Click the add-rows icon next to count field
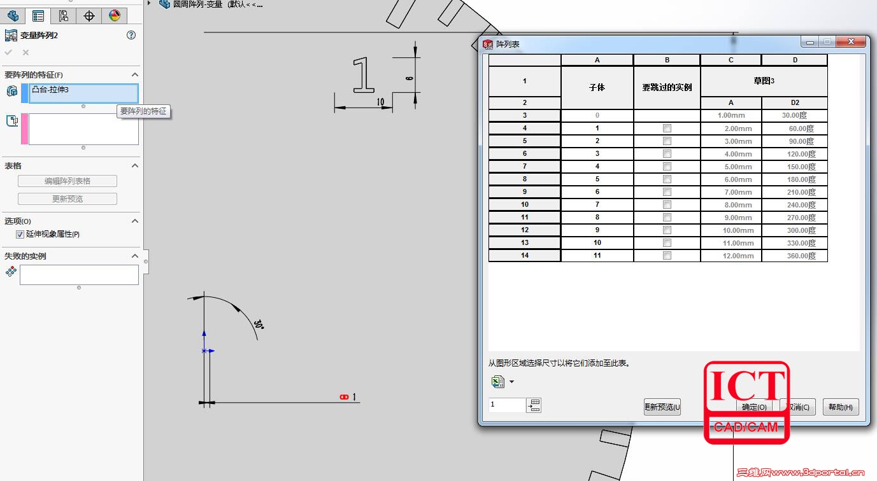 pos(534,405)
